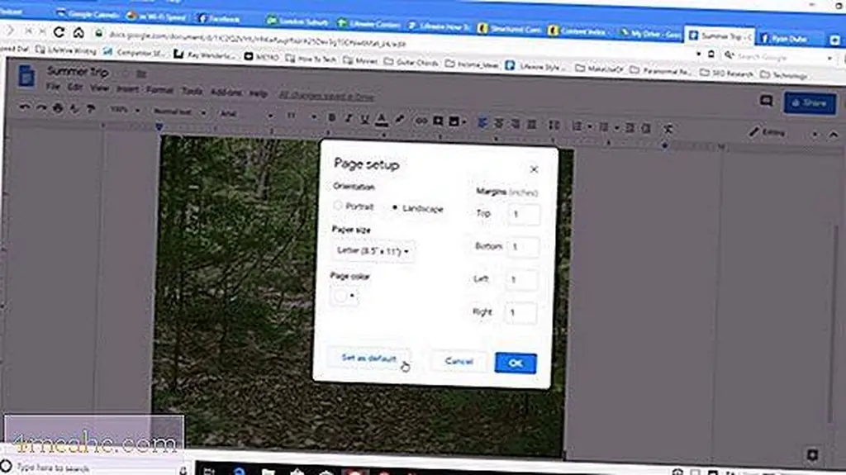Click the Google Docs home icon
The image size is (846, 475).
pyautogui.click(x=26, y=76)
